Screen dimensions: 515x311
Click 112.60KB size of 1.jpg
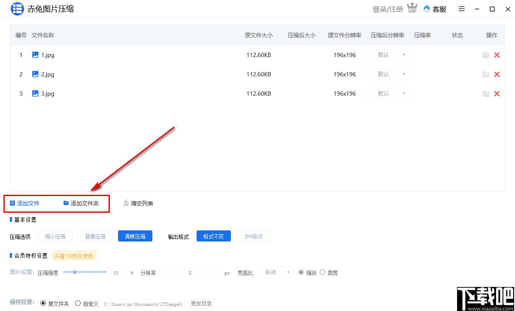pos(259,55)
